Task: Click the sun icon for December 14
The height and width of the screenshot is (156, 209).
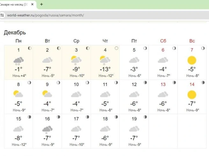Action: [x=192, y=95]
